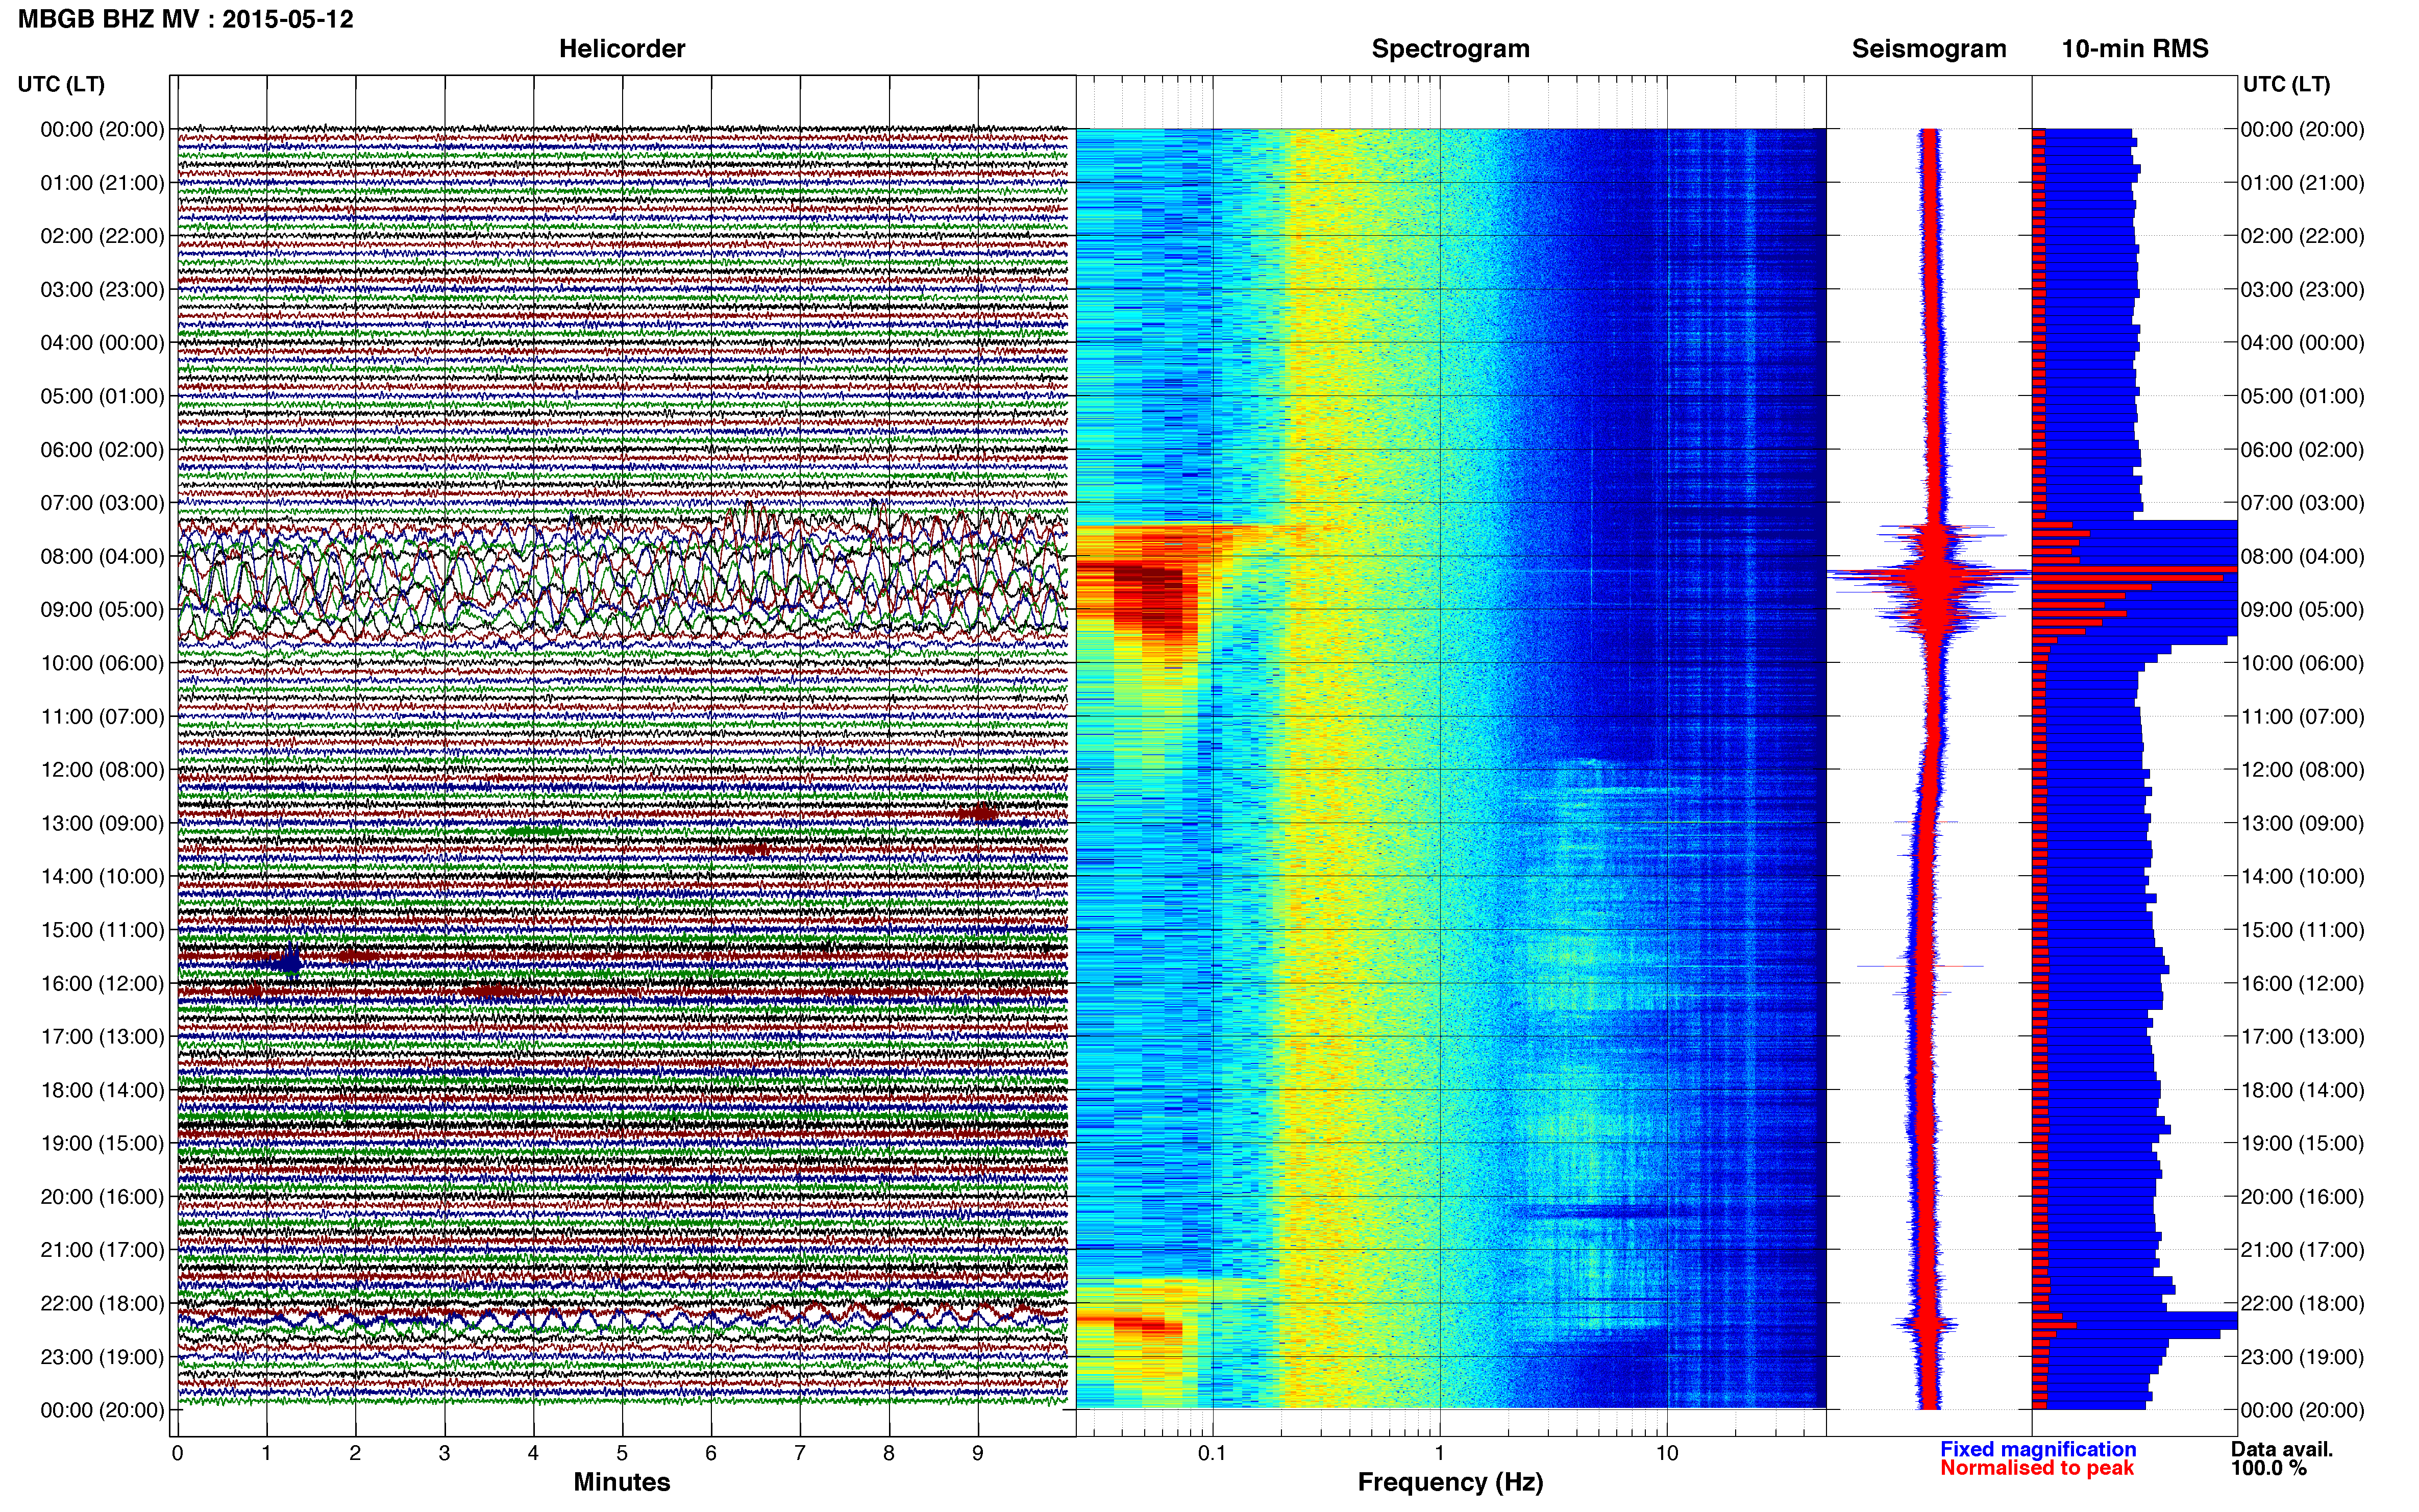Select RMS-side axis time 08:00 (04:00)
This screenshot has width=2419, height=1512.
point(2303,556)
